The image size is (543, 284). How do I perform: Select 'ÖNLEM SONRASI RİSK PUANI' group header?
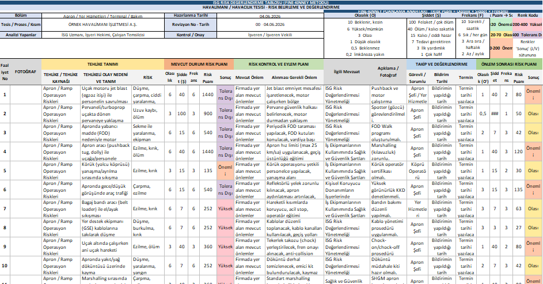(x=509, y=65)
